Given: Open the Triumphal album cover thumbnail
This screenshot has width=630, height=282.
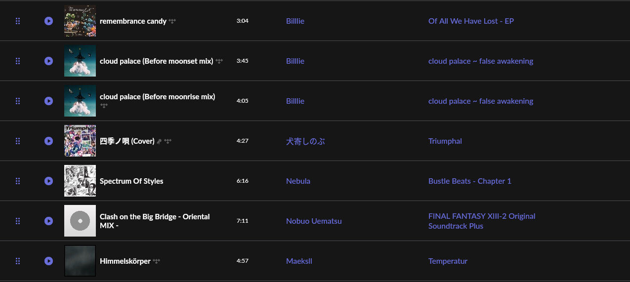Looking at the screenshot, I should click(80, 141).
